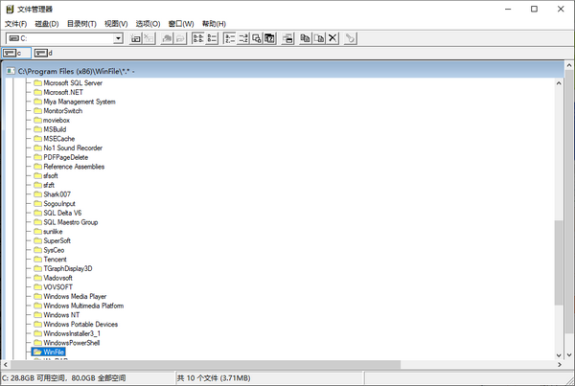Open the 视图(V) menu

coord(116,23)
